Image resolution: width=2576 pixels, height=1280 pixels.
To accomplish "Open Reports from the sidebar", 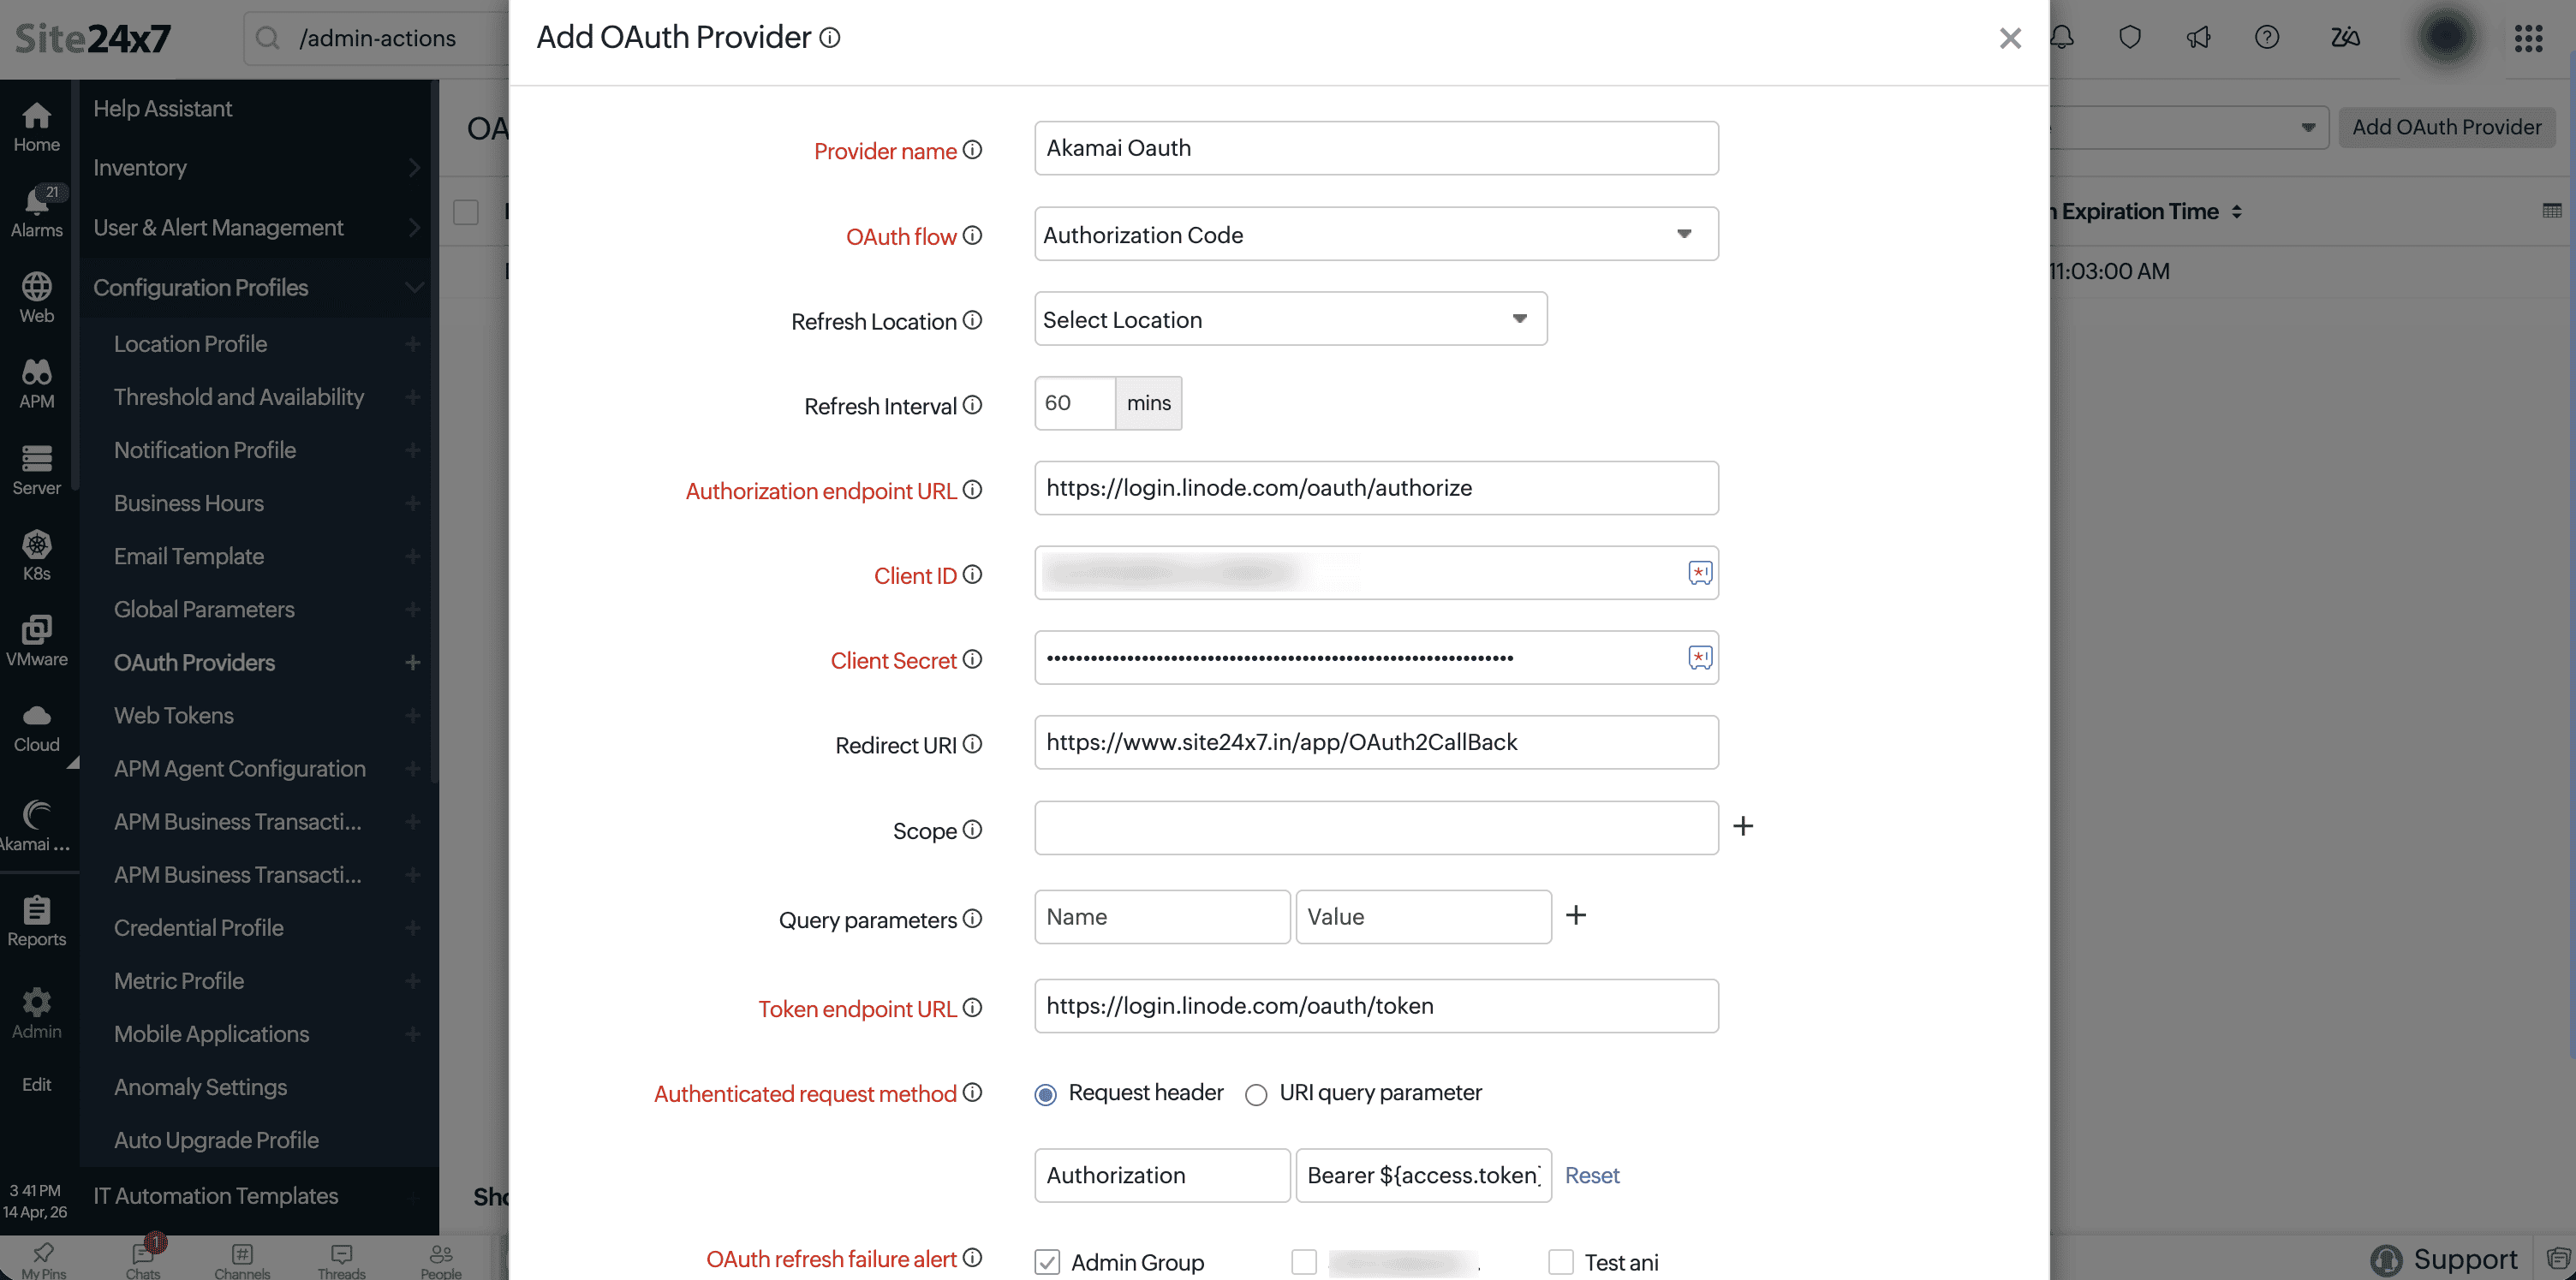I will click(x=36, y=918).
